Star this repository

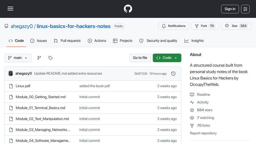coord(237,26)
